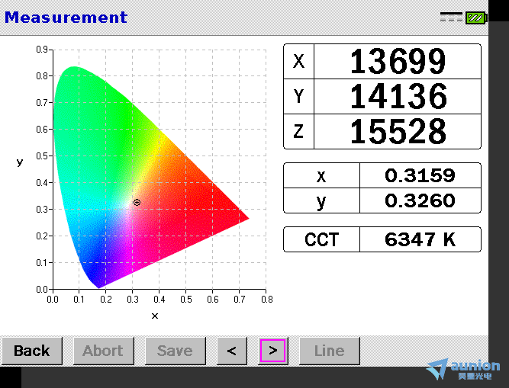The width and height of the screenshot is (509, 388).
Task: Click the measurement point marker on chromaticity diagram
Action: pos(137,202)
